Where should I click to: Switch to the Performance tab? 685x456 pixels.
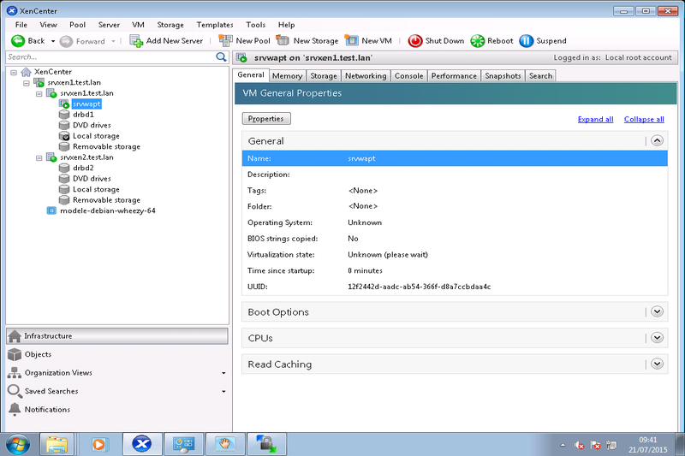[x=454, y=76]
